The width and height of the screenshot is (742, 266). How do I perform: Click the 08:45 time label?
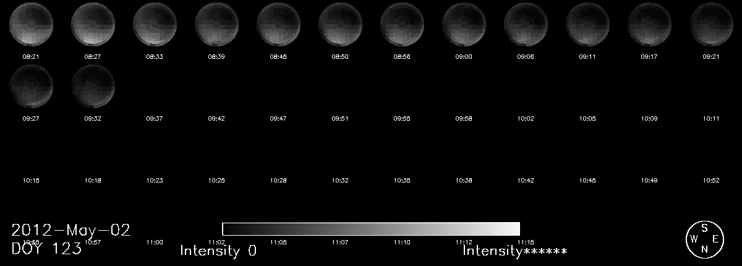tap(278, 56)
